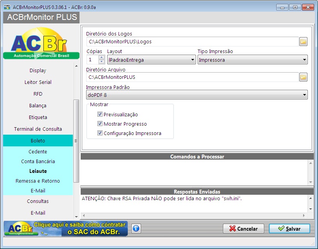Click Respostas Enviadas horizontal scroll left arrow

84,215
